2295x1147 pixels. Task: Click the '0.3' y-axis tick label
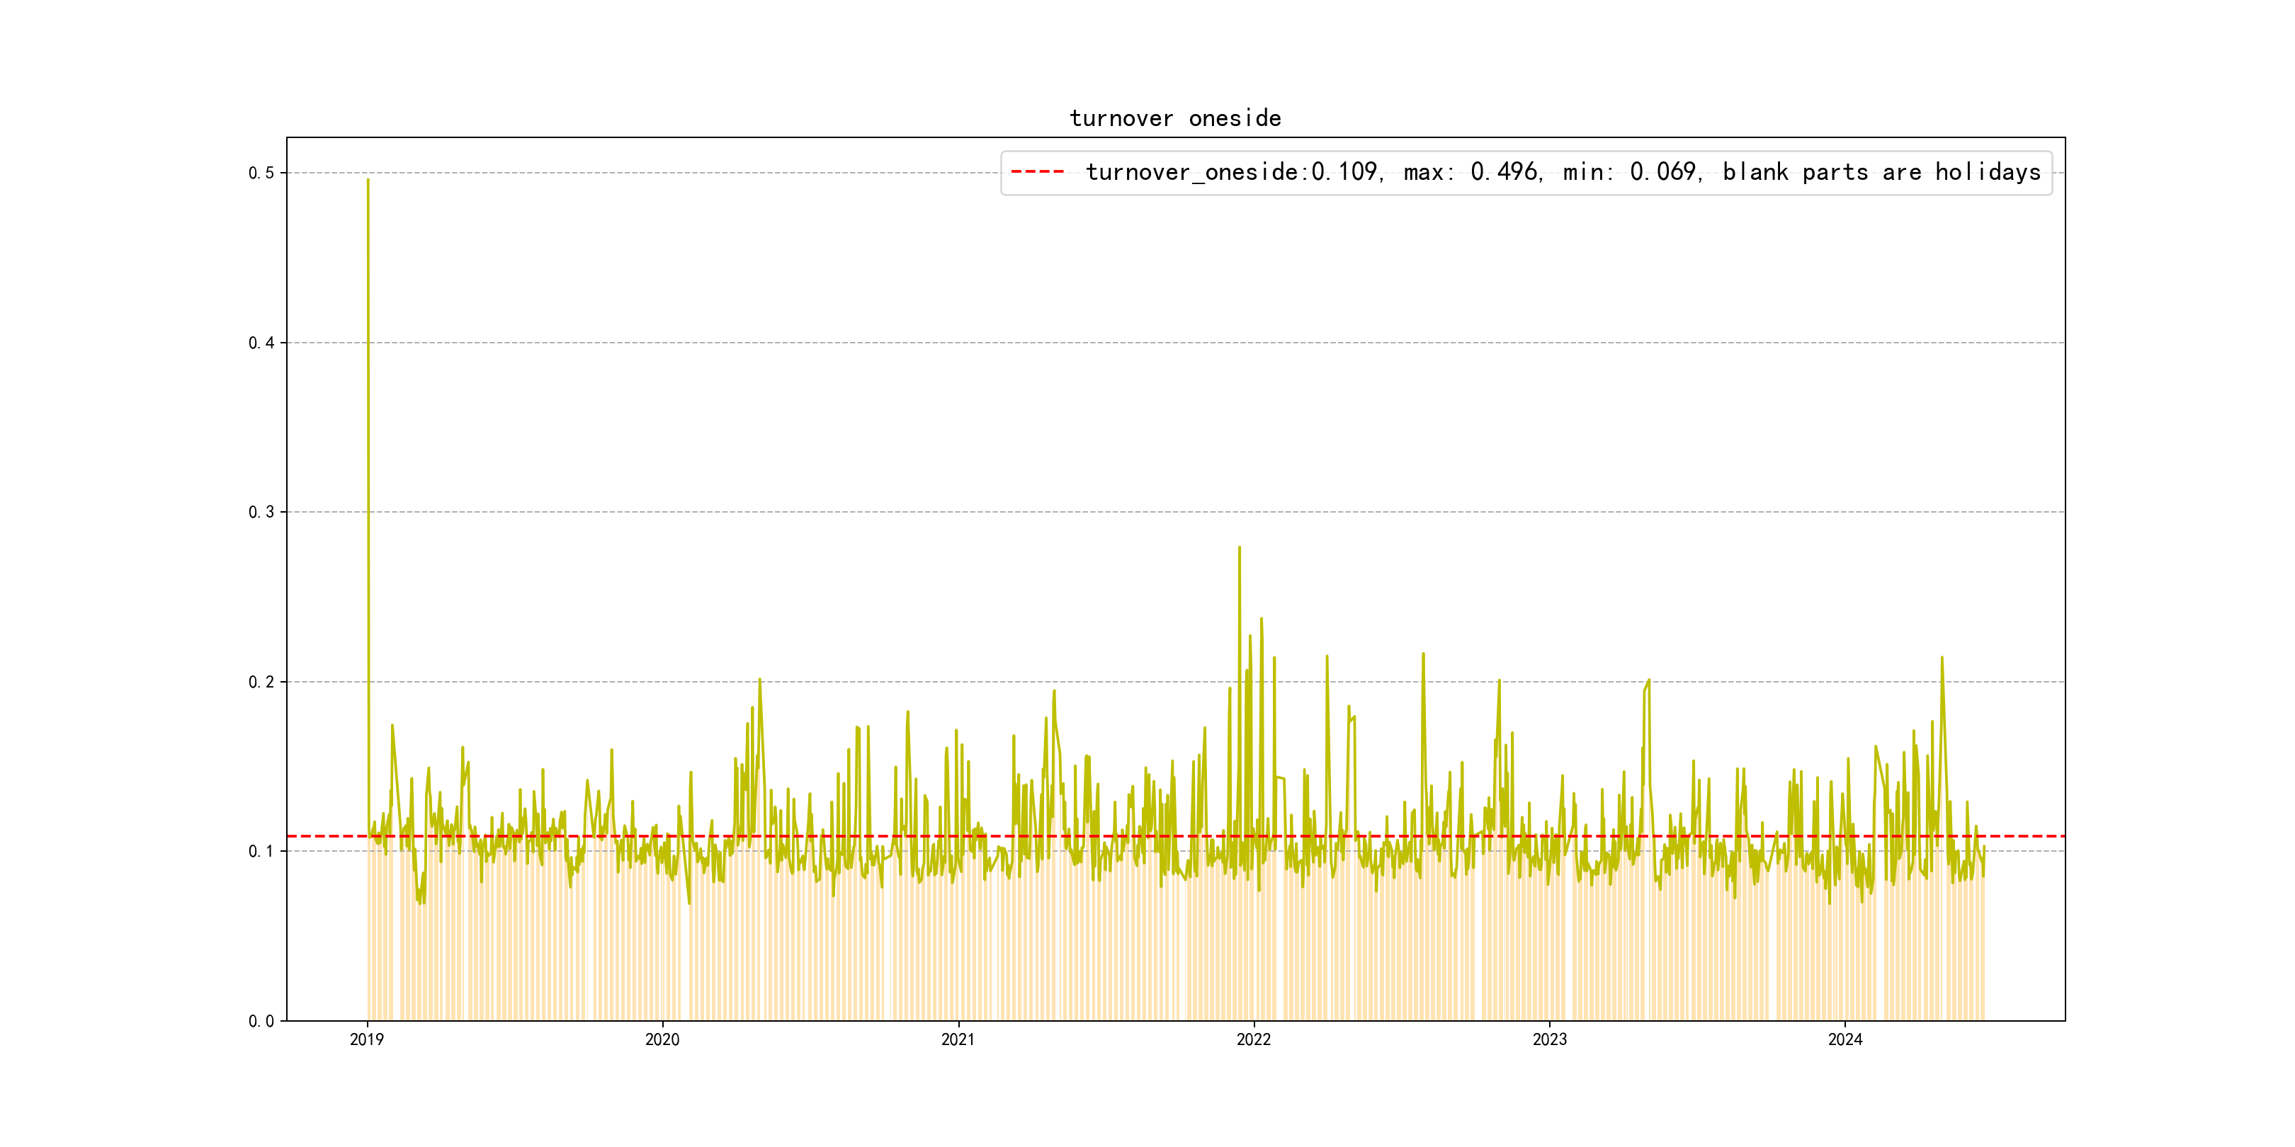[261, 512]
